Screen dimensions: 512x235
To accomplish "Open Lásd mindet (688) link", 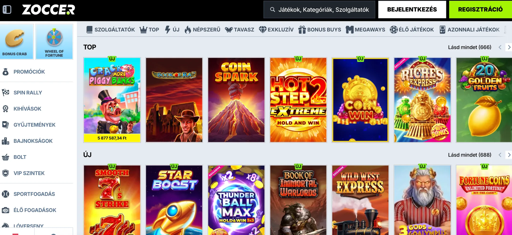I will [469, 155].
